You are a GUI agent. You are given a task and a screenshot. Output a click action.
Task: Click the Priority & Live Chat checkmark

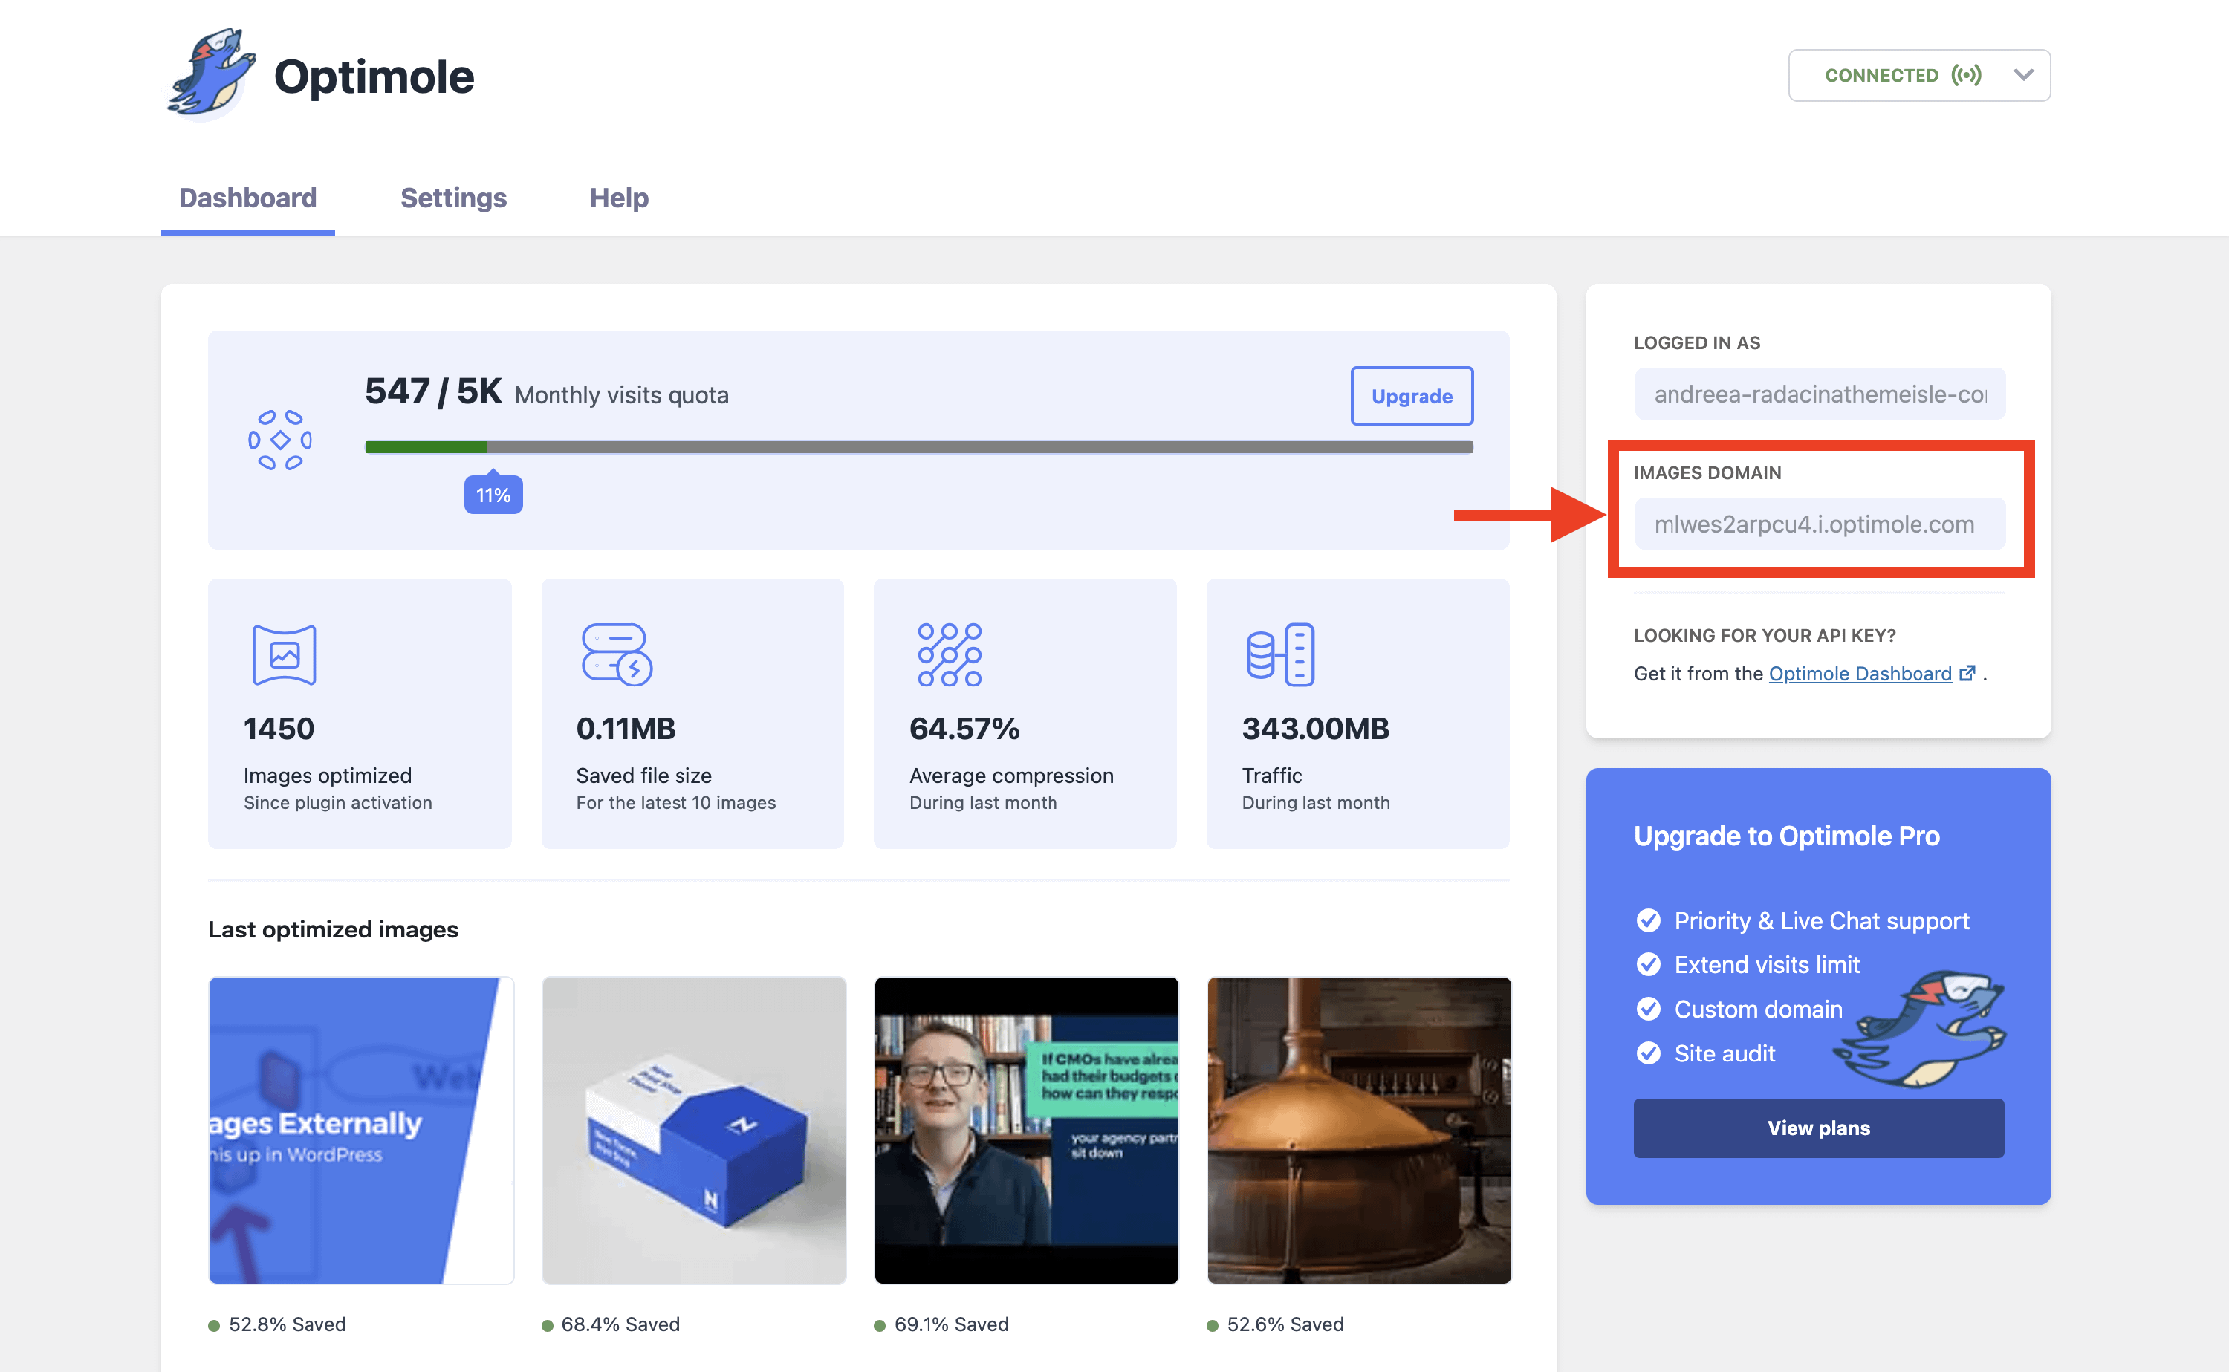pos(1648,921)
